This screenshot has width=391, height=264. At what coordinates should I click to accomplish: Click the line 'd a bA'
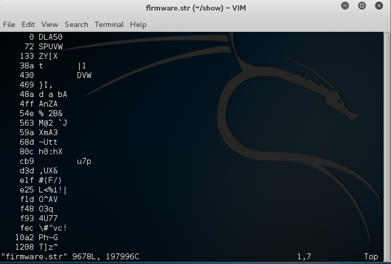coord(44,94)
